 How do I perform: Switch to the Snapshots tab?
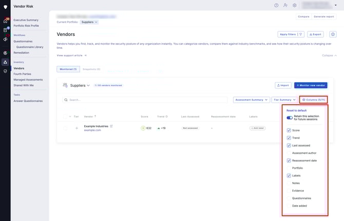pyautogui.click(x=91, y=69)
